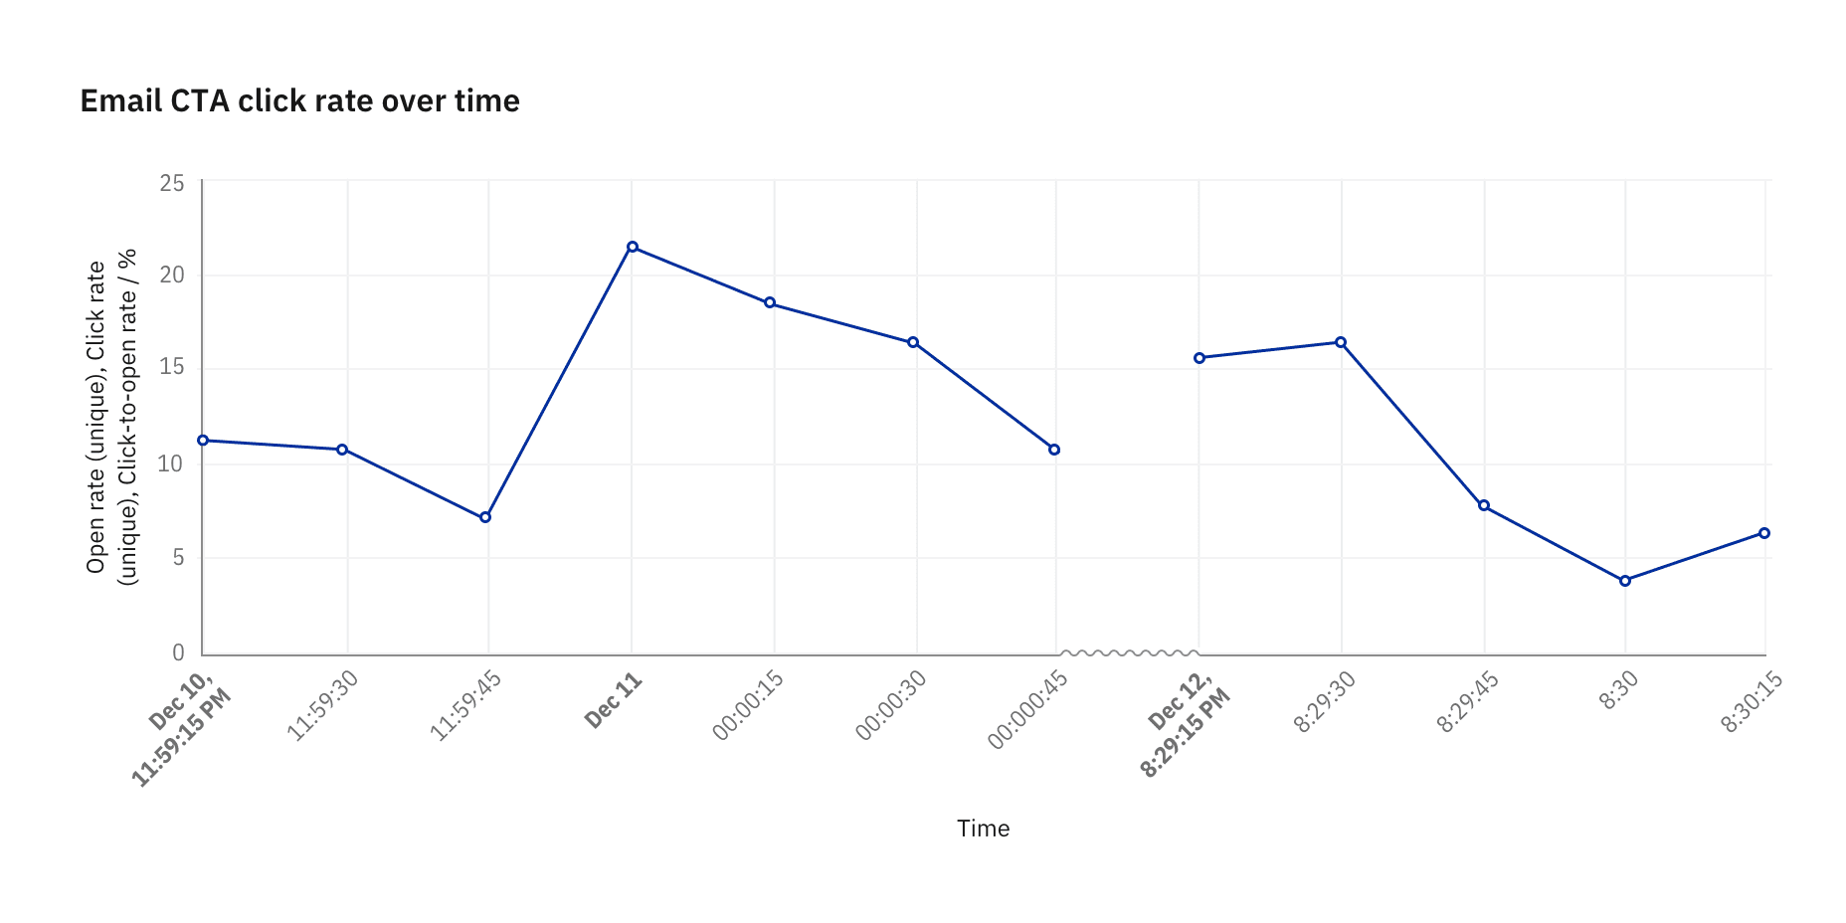Select the first data point at Dec 10
The height and width of the screenshot is (923, 1846).
pos(203,441)
